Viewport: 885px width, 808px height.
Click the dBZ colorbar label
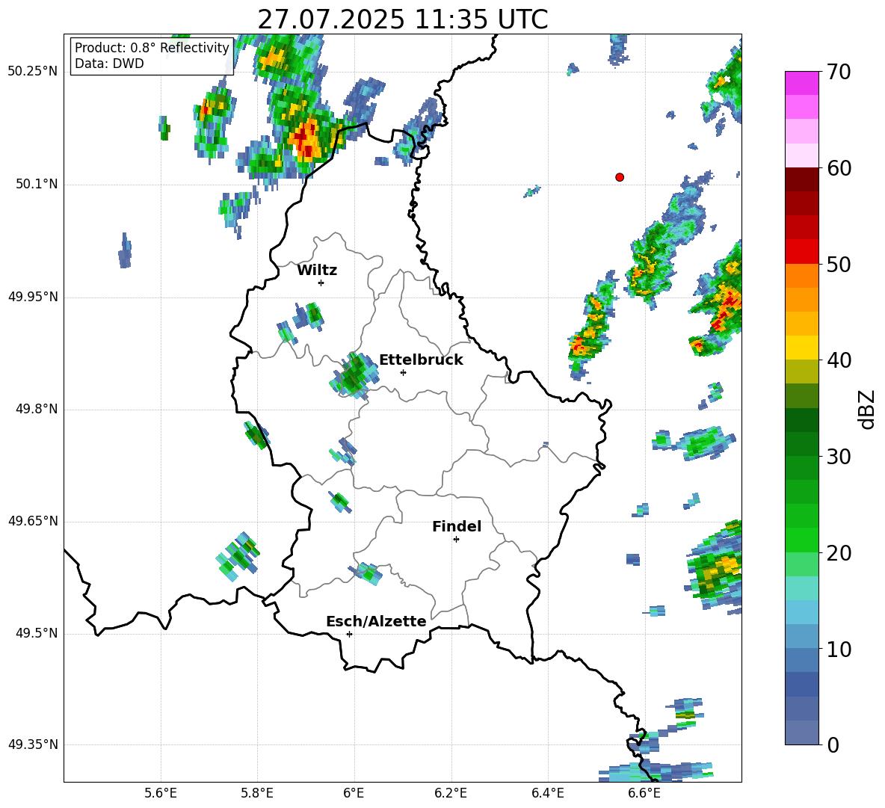tap(866, 409)
